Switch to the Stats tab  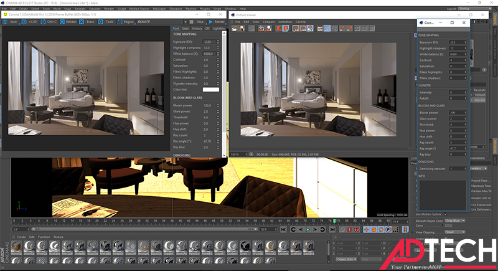(186, 29)
